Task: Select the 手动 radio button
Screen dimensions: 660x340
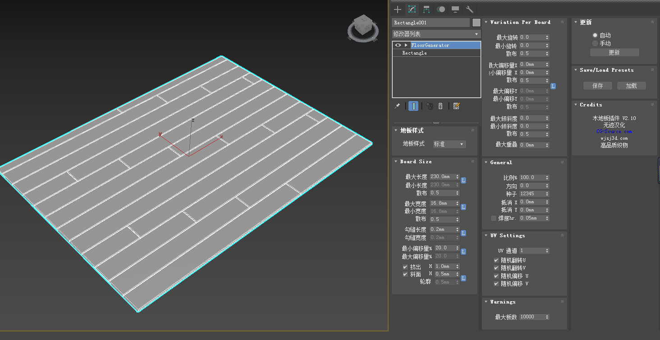Action: [x=595, y=43]
